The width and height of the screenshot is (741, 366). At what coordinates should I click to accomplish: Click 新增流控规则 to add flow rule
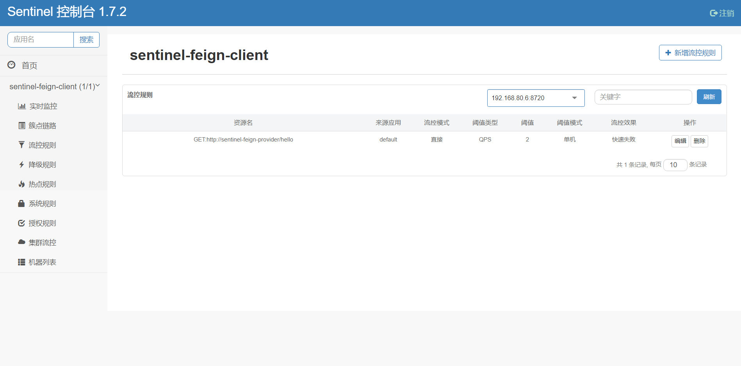click(690, 53)
